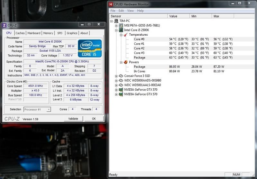The height and width of the screenshot is (179, 257).
Task: Click the Bus Speed 100.0 MHz value
Action: (35, 95)
